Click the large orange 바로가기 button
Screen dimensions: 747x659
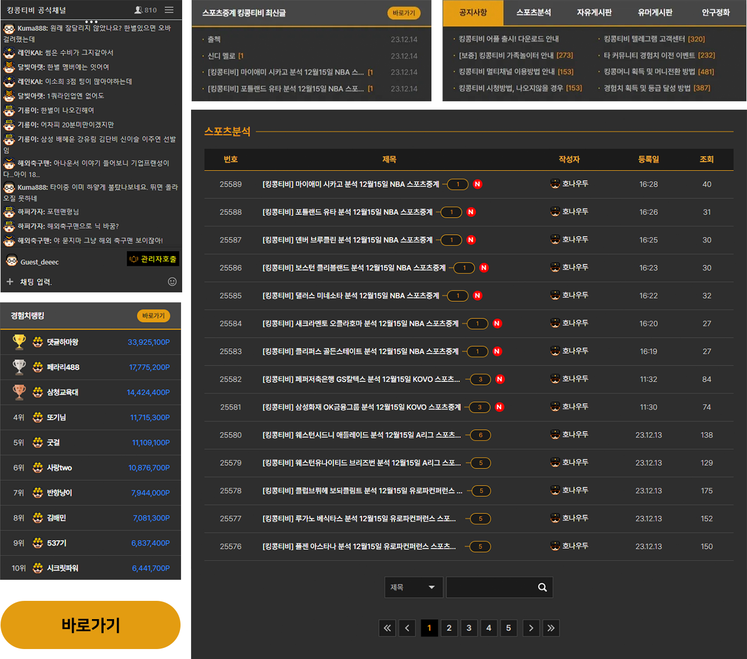click(91, 625)
